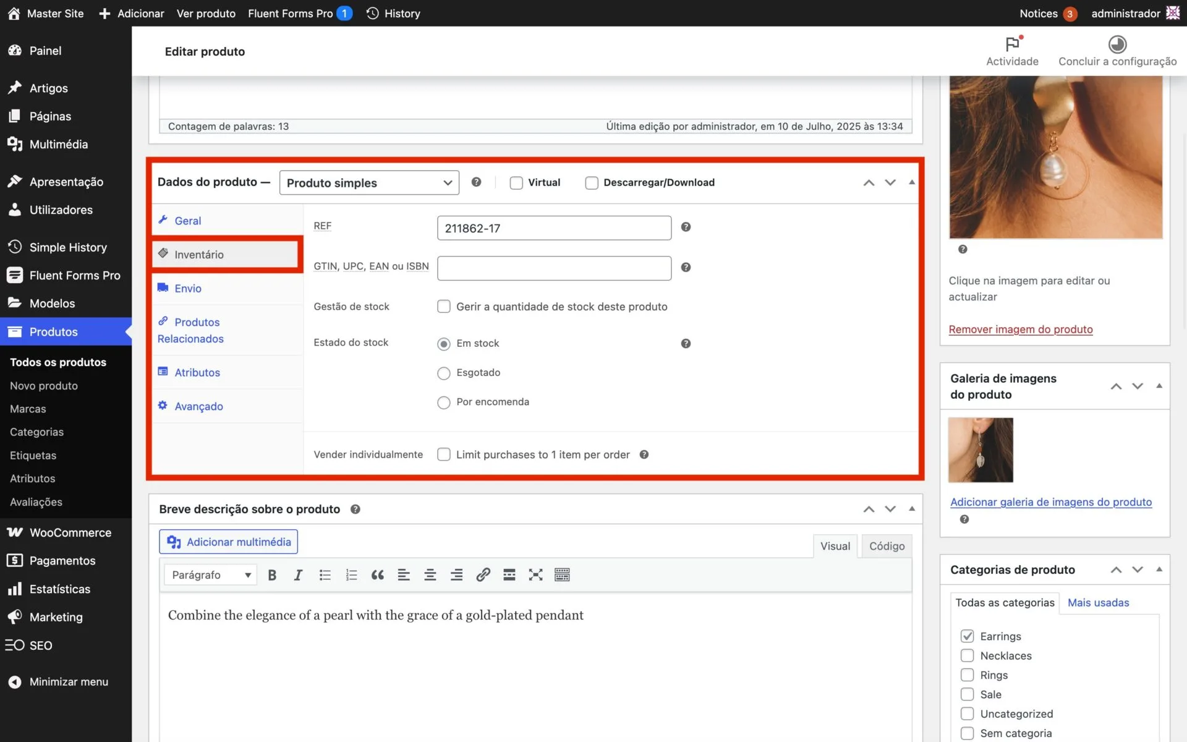Click the insert link icon in the editor toolbar

(x=483, y=575)
